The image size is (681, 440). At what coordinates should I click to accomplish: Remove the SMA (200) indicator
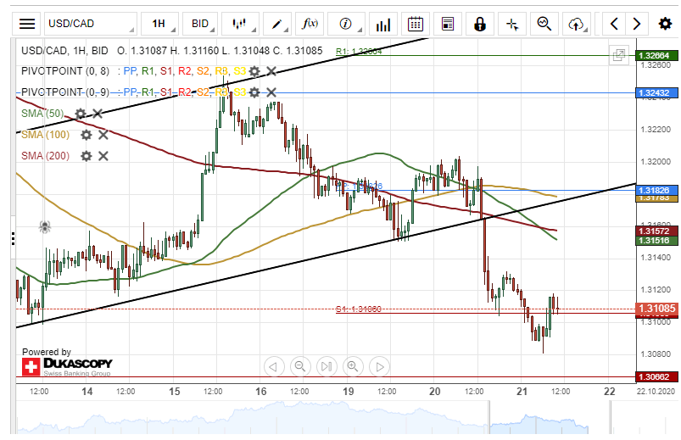(103, 156)
